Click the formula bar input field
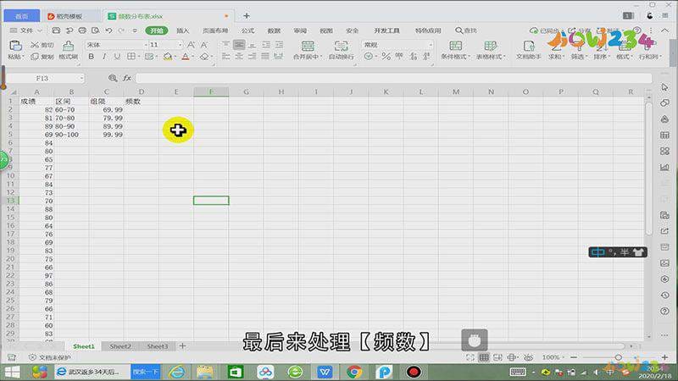Screen dimensions: 678x381 click(393, 78)
